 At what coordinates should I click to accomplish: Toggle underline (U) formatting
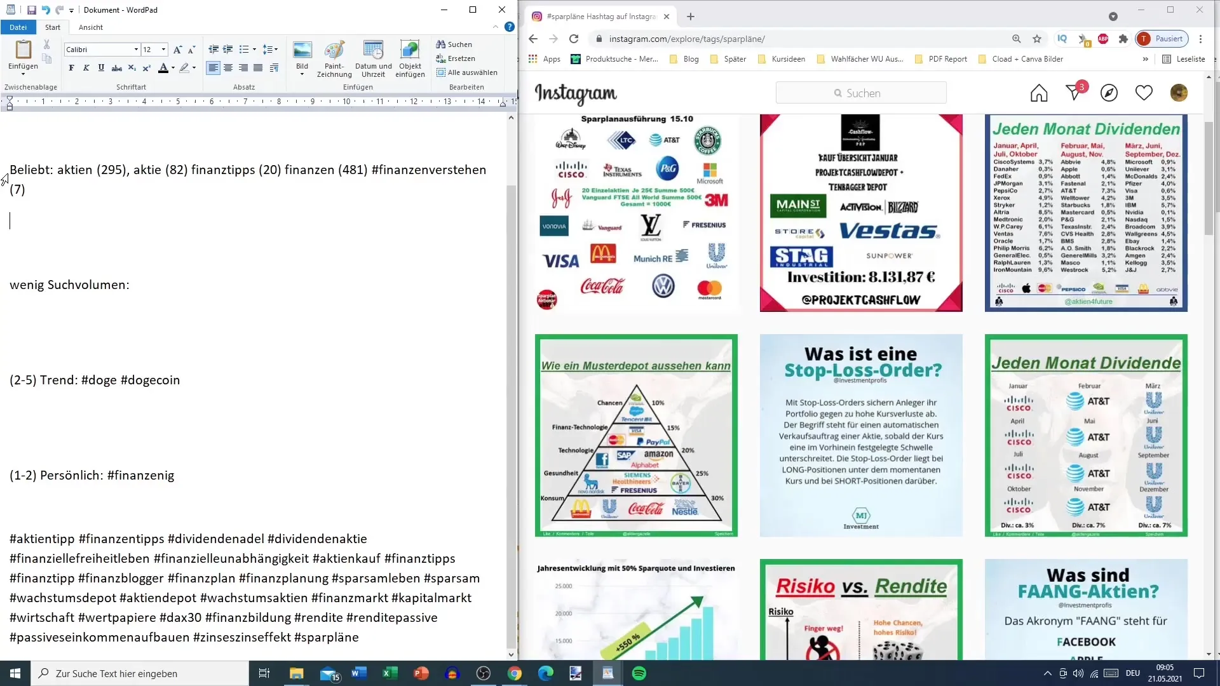pyautogui.click(x=101, y=68)
